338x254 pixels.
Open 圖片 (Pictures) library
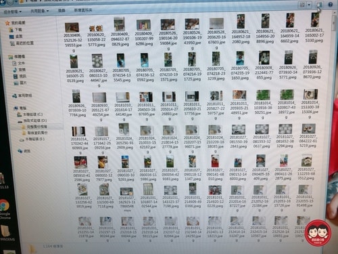20,83
